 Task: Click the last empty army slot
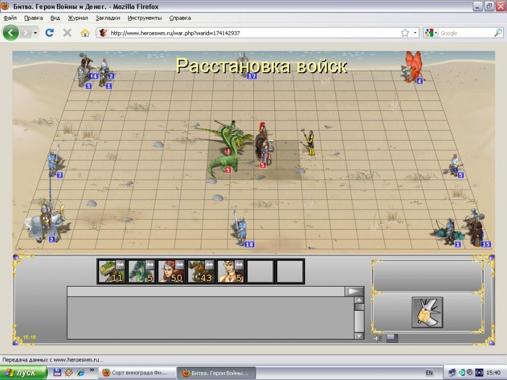coord(290,271)
